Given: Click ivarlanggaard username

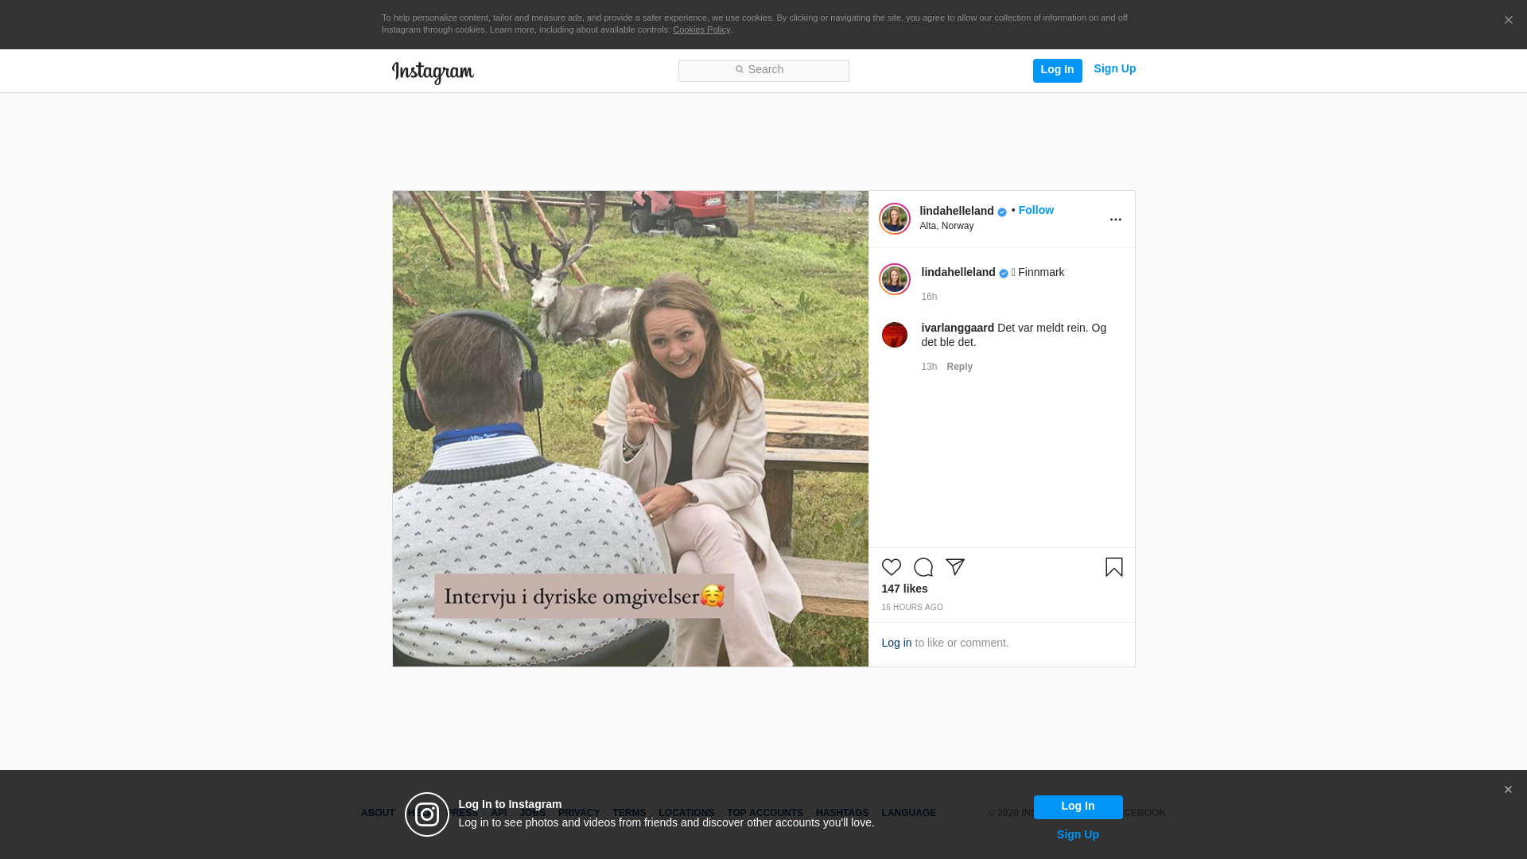Looking at the screenshot, I should tap(958, 328).
